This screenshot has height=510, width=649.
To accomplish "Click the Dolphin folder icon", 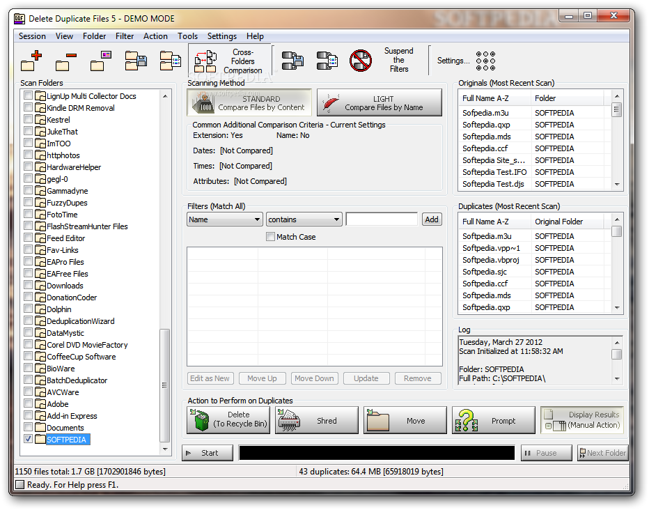I will point(40,309).
